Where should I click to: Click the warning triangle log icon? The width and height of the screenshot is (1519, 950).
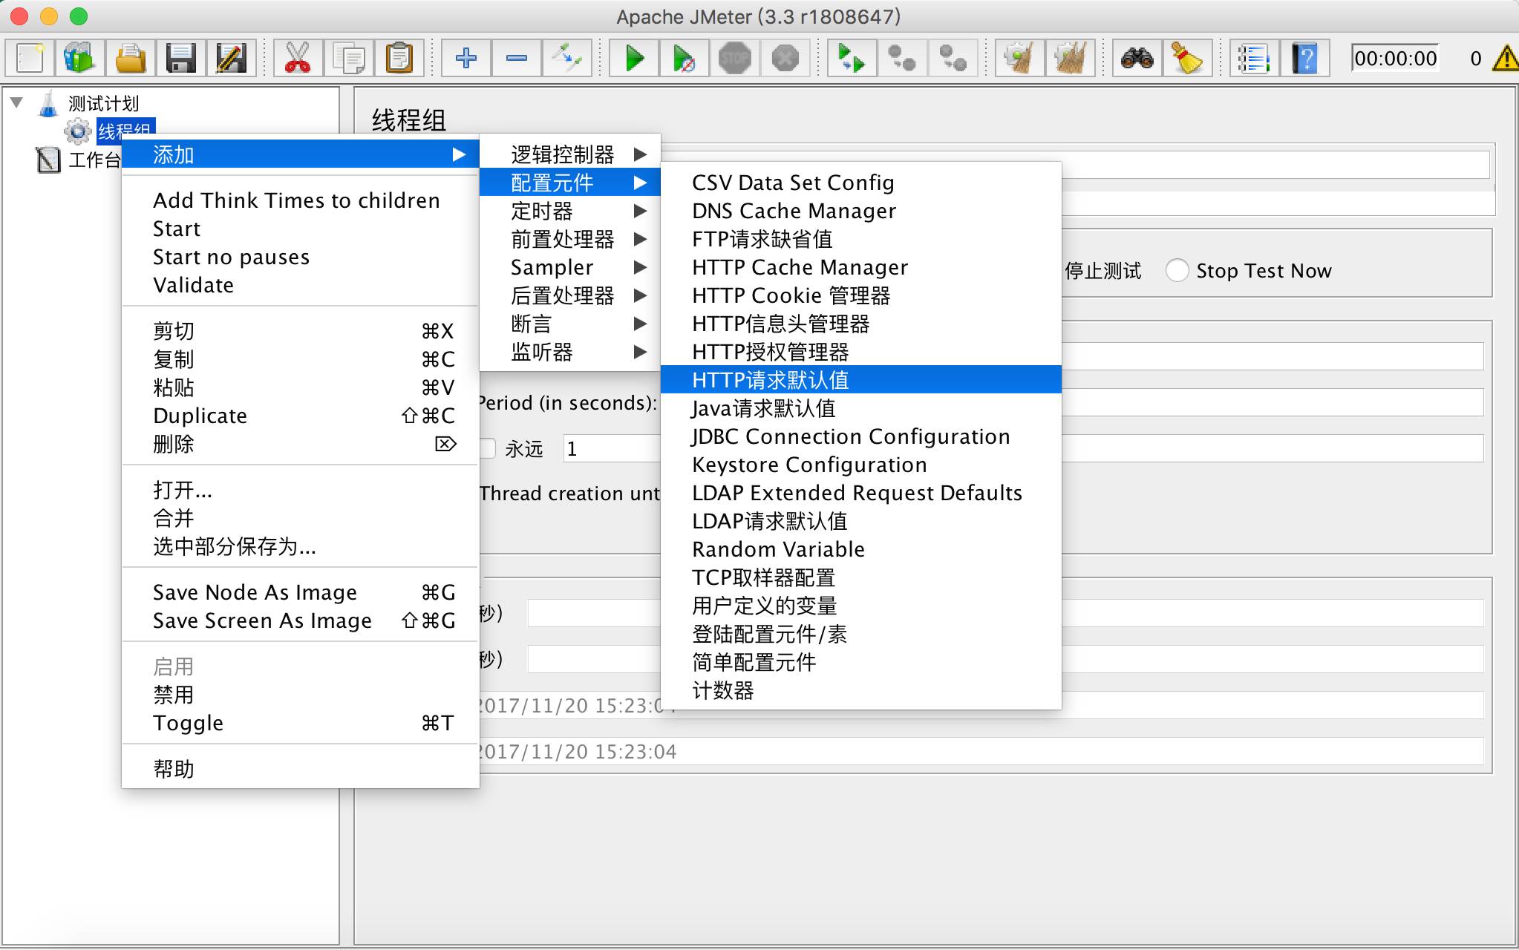[1506, 58]
